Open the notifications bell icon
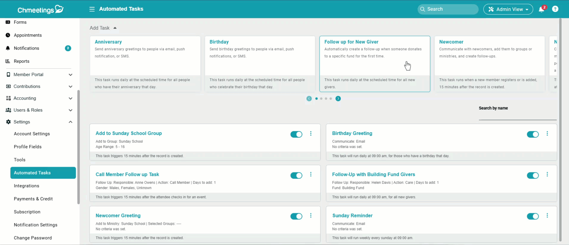 pos(541,9)
